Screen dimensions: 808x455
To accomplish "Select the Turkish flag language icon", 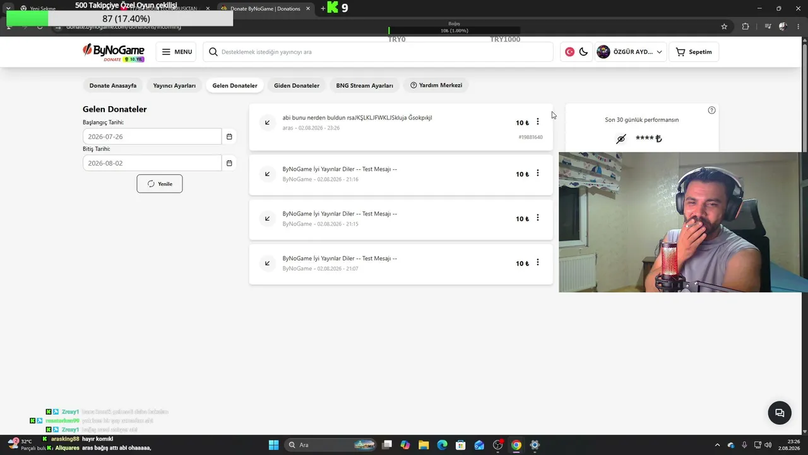I will (x=569, y=52).
